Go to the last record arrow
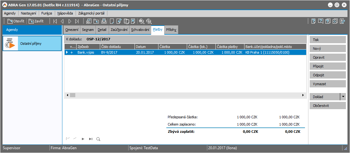Screen dimensions: 350x153 [77, 21]
